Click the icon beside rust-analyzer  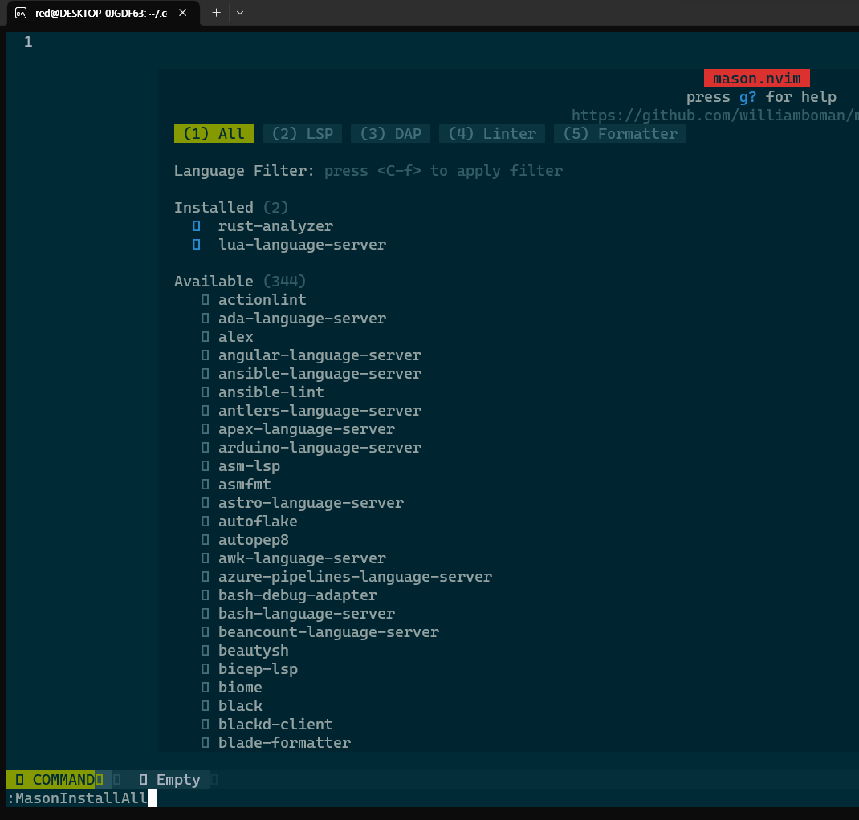coord(197,226)
